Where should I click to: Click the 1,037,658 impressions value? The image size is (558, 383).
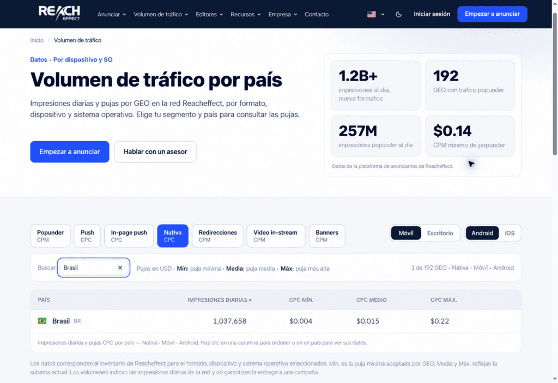coord(229,321)
